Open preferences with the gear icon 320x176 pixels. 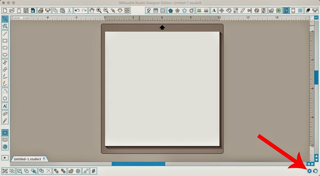(309, 171)
